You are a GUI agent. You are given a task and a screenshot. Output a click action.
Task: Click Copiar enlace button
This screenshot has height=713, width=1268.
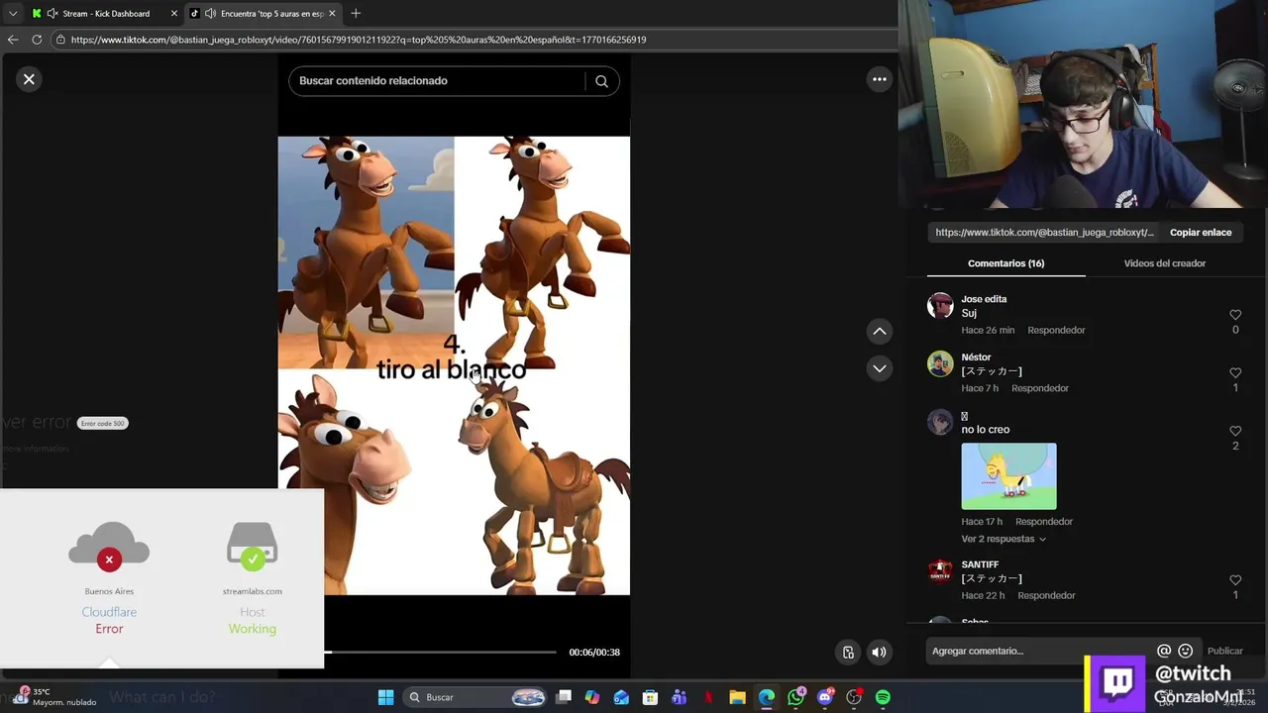tap(1201, 233)
